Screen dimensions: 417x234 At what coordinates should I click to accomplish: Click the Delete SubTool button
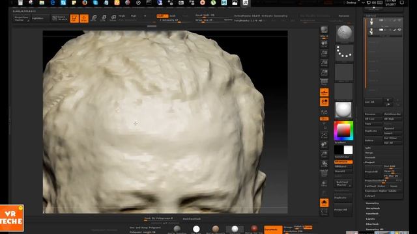373,140
